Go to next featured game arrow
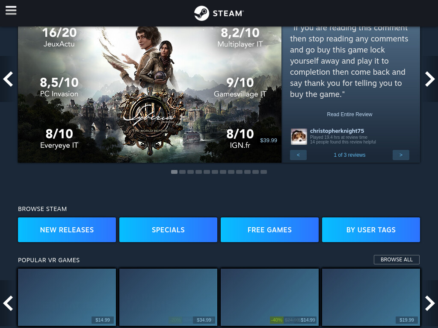The height and width of the screenshot is (328, 438). pyautogui.click(x=429, y=79)
